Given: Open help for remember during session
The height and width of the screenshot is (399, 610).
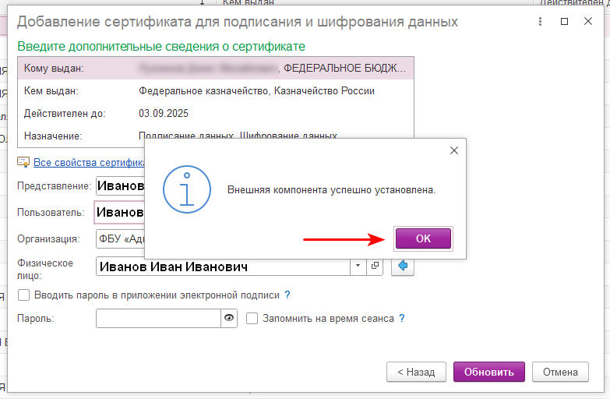Looking at the screenshot, I should tap(402, 318).
